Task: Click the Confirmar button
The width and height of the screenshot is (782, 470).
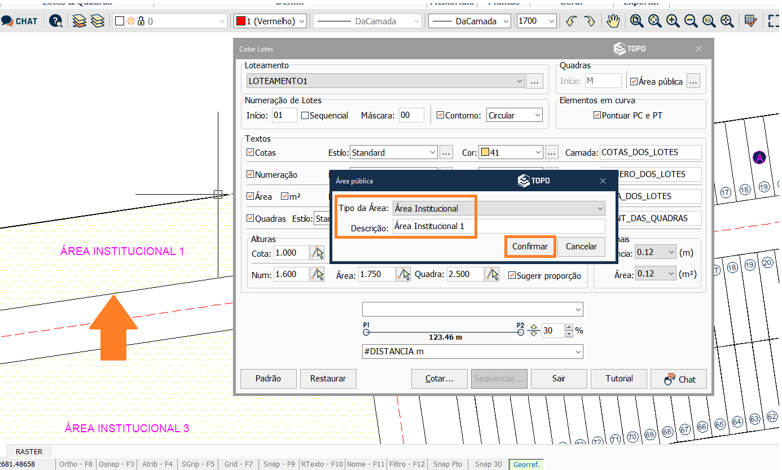Action: click(530, 247)
